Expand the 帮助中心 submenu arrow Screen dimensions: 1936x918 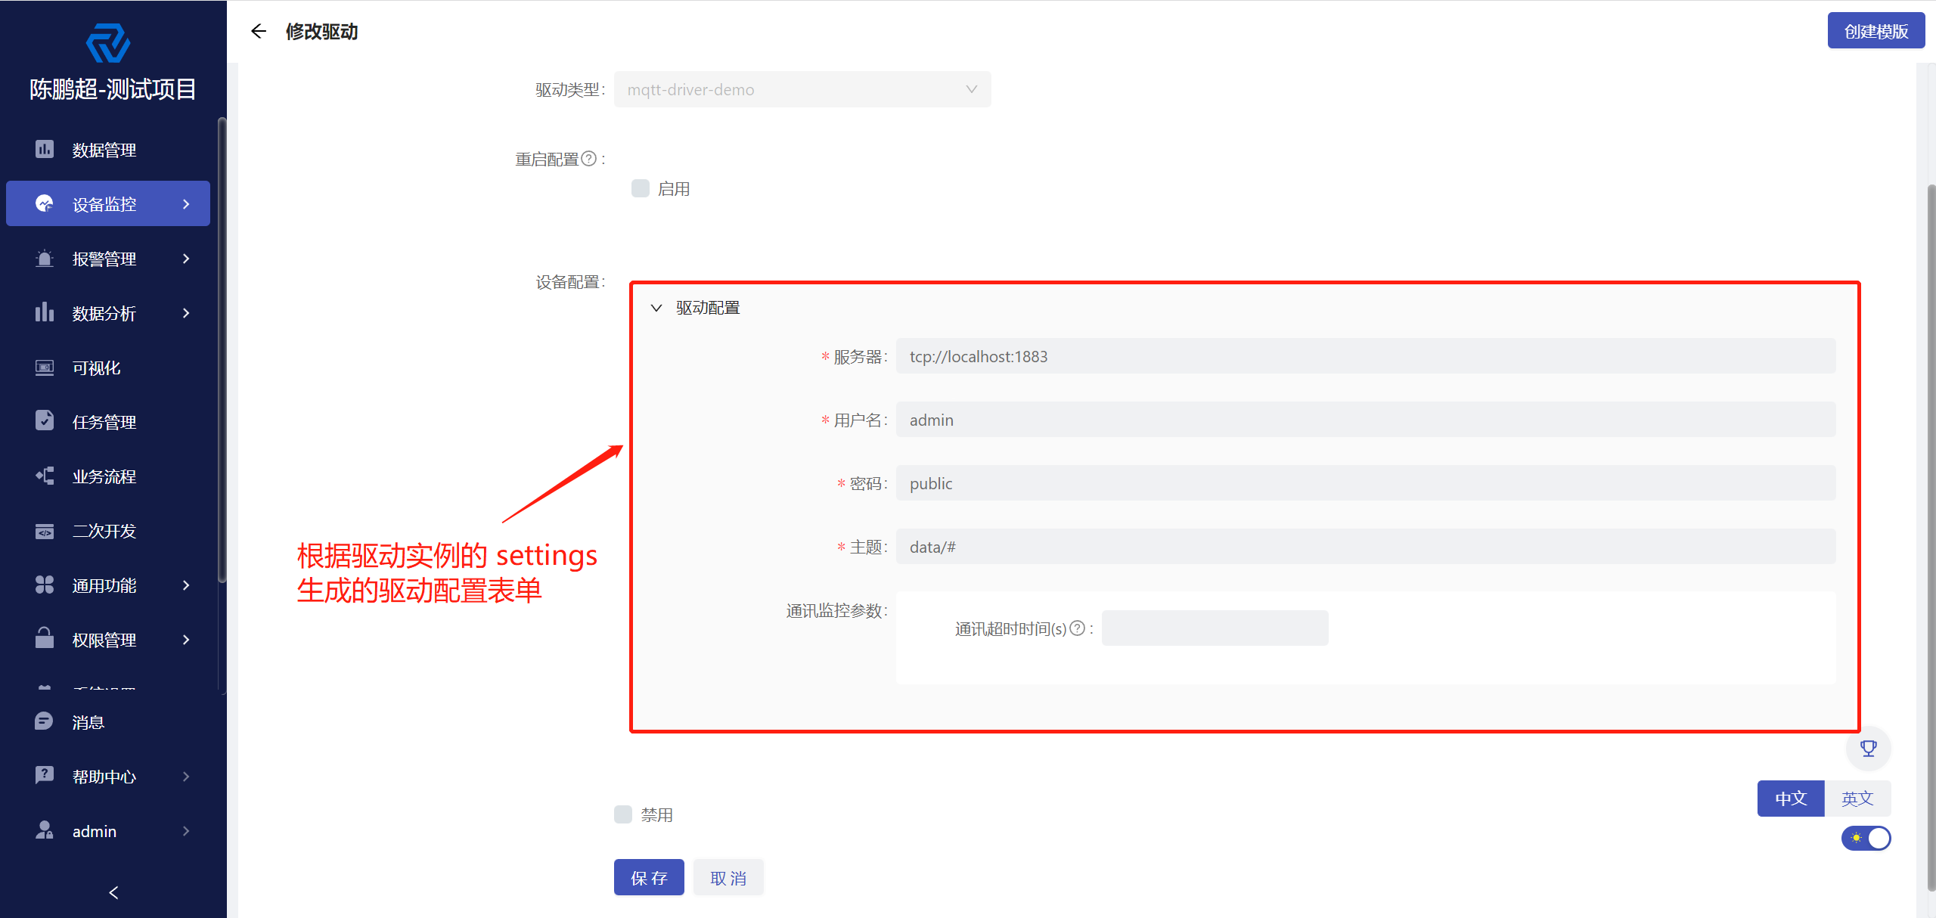pyautogui.click(x=186, y=777)
